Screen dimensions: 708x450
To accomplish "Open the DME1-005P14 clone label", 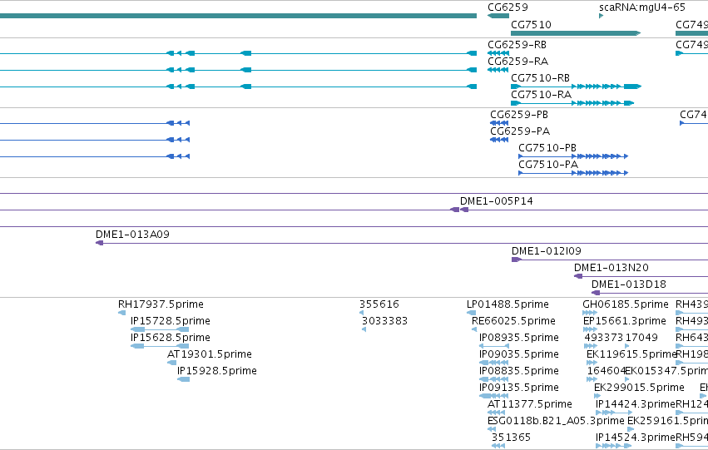I will tap(496, 201).
